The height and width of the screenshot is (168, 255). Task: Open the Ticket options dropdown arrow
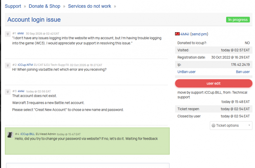tap(249, 125)
